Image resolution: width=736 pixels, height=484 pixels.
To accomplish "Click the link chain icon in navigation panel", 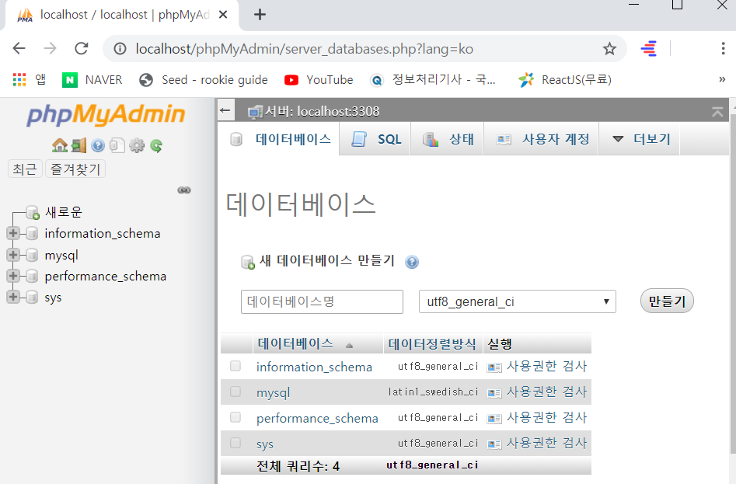I will coord(184,190).
